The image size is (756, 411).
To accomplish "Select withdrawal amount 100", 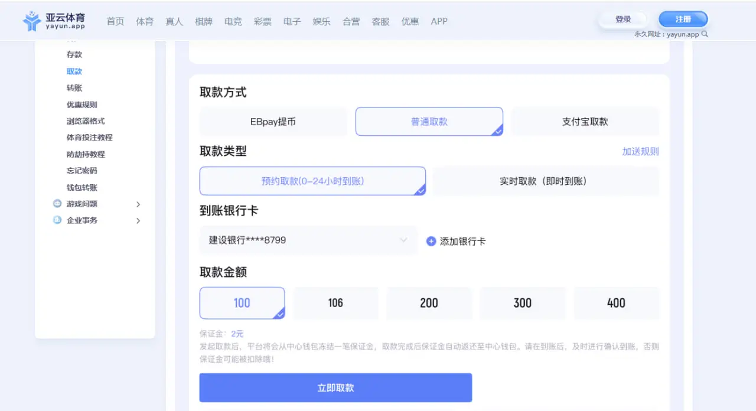I will pos(242,303).
